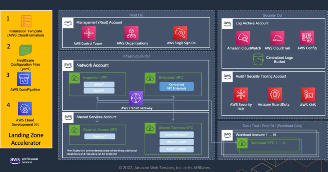Select the Amazon CloudWatch icon

243,38
